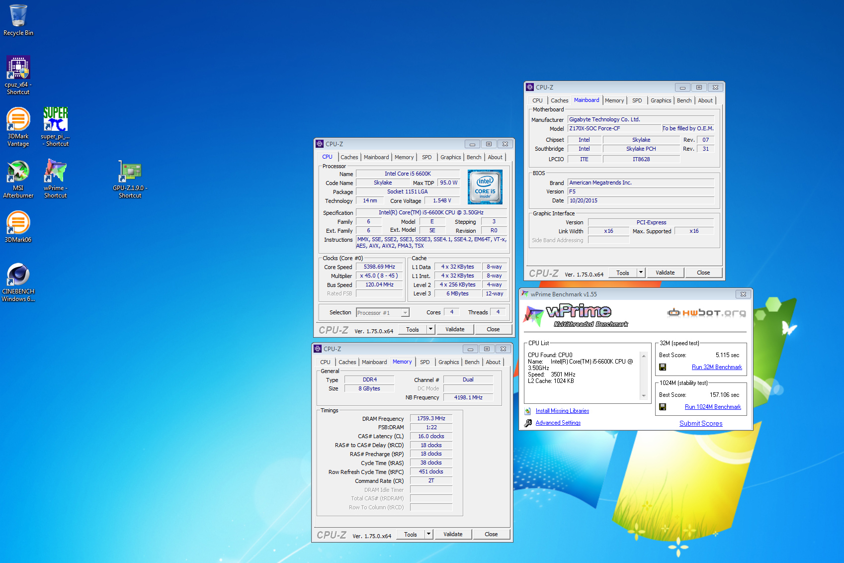Click Close button in Mainboard window

tap(703, 273)
